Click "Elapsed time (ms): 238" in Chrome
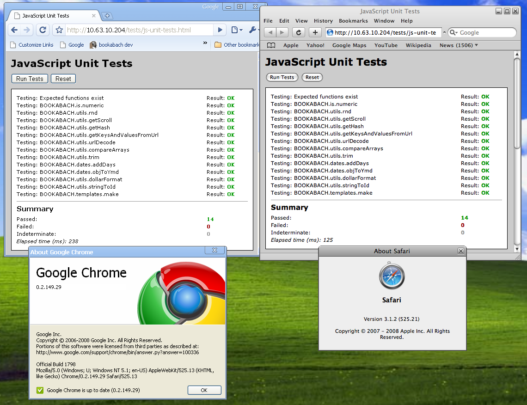The height and width of the screenshot is (405, 527). pos(48,241)
